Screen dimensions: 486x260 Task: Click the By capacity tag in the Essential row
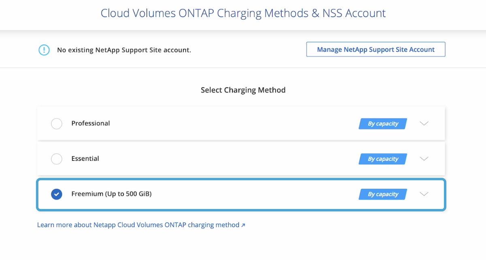pos(383,159)
